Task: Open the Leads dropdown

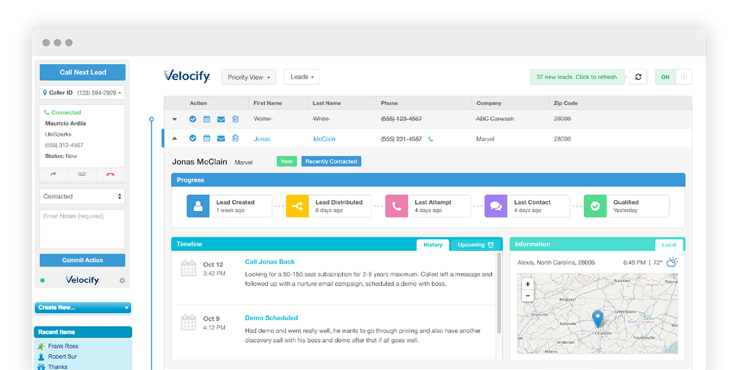Action: (301, 77)
